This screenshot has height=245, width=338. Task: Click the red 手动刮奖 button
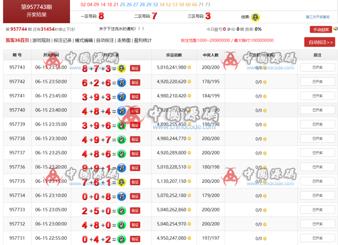point(321,29)
